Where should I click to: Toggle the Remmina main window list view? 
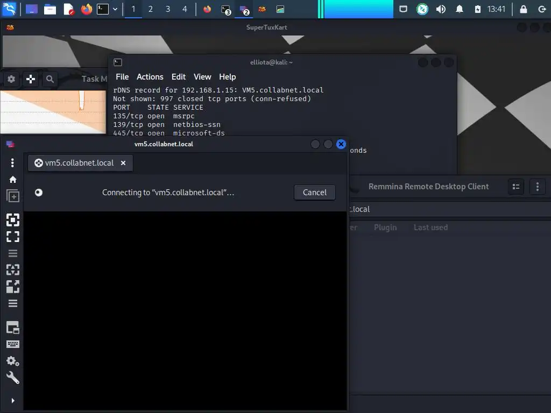[516, 187]
